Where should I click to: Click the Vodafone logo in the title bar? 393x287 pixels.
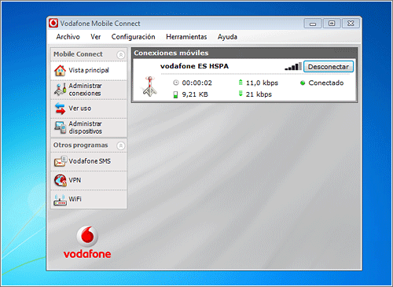click(53, 23)
